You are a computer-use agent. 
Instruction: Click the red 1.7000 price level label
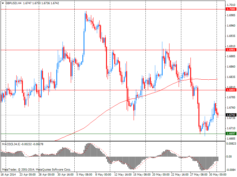[231, 9]
